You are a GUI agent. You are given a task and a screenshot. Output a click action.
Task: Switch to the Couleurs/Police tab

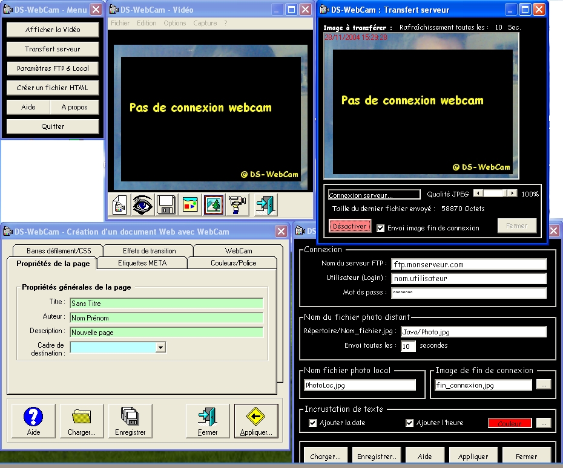pyautogui.click(x=234, y=263)
